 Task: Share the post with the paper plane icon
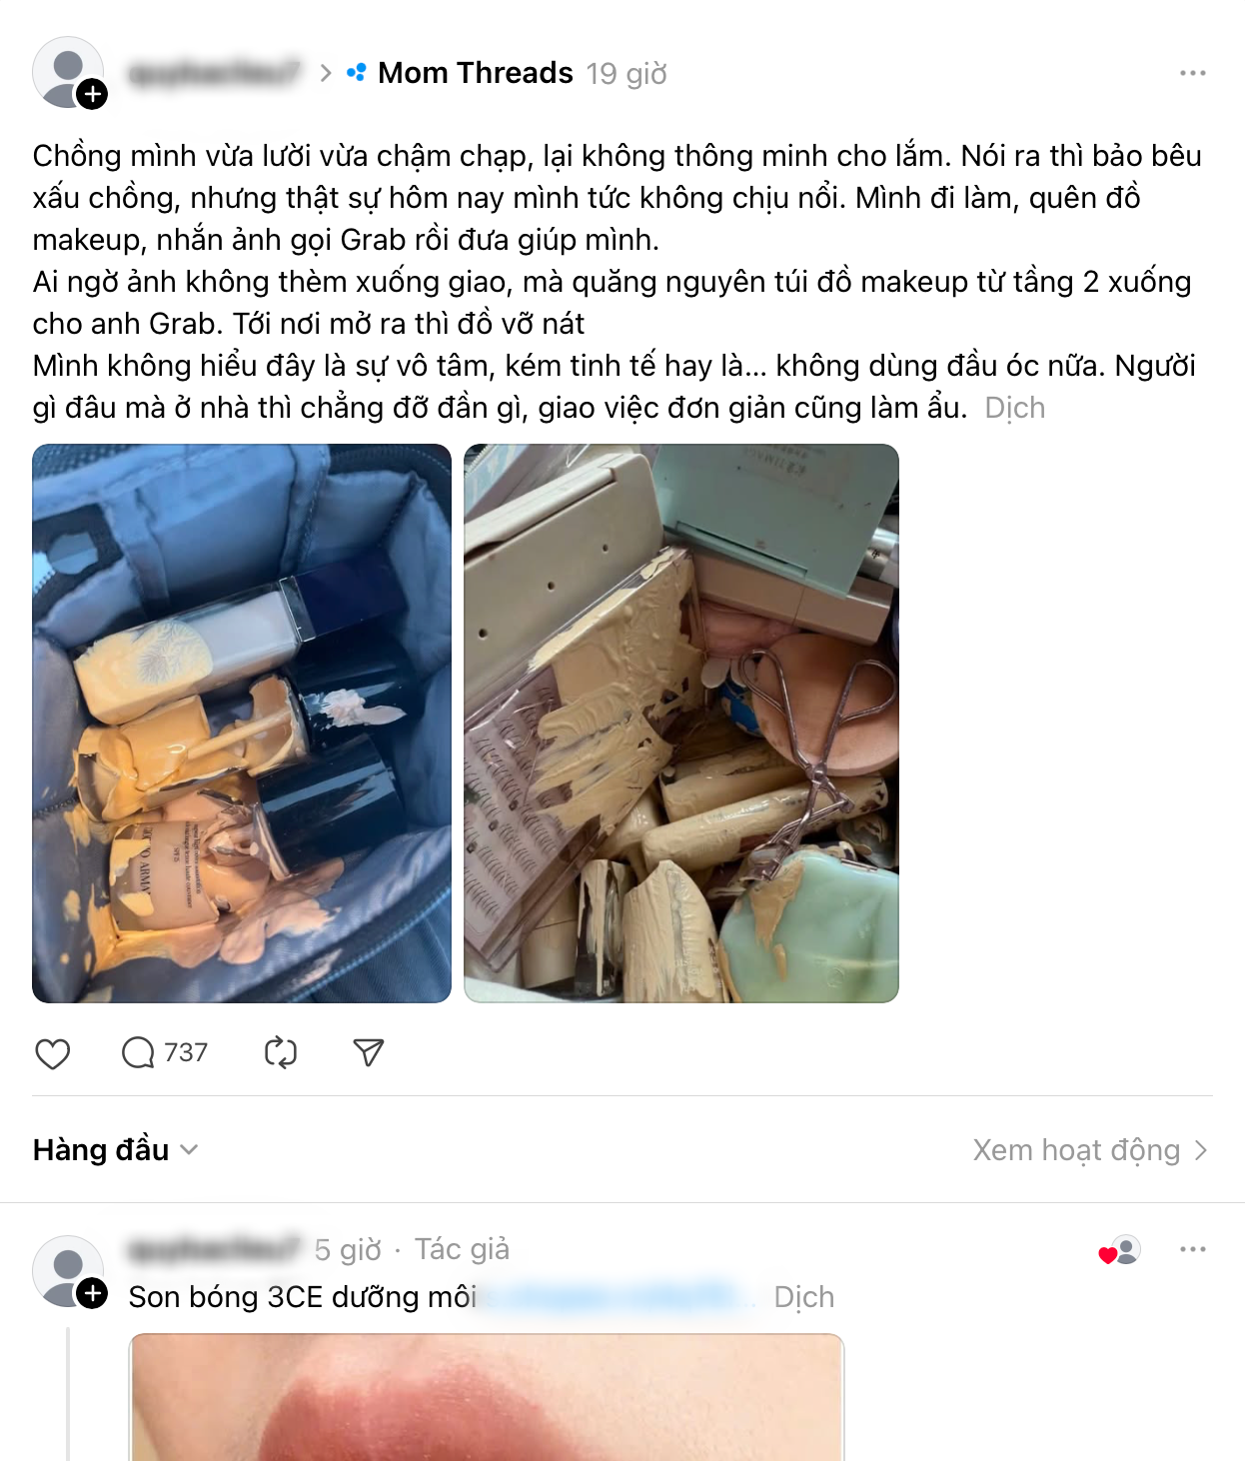pos(369,1052)
